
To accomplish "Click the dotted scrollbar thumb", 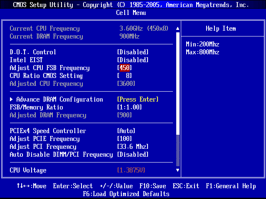I will click(x=177, y=150).
